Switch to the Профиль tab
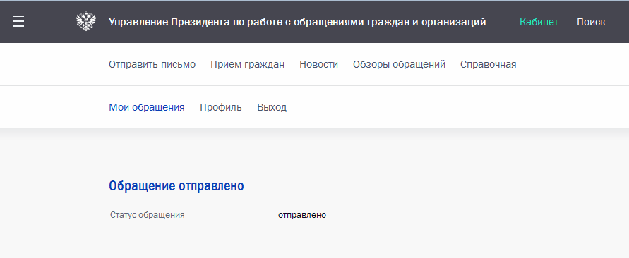Viewport: 629px width, 258px height. [221, 107]
